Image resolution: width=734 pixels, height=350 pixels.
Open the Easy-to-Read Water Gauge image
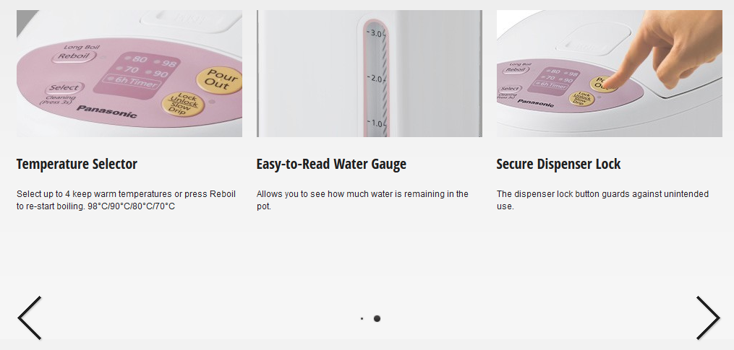[x=369, y=74]
